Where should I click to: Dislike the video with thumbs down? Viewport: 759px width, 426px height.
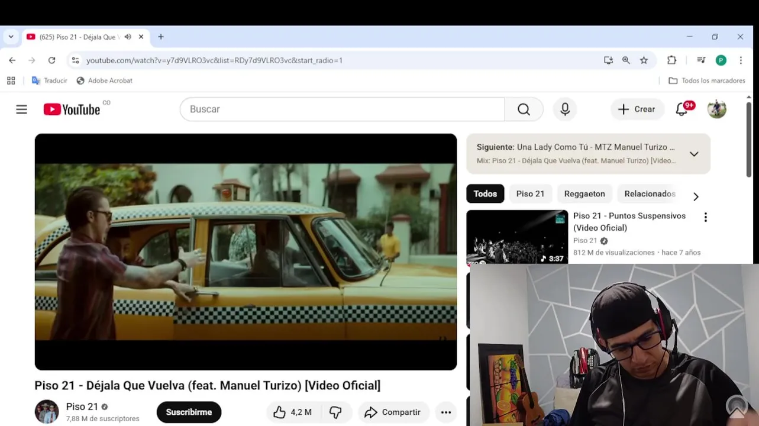pyautogui.click(x=335, y=412)
